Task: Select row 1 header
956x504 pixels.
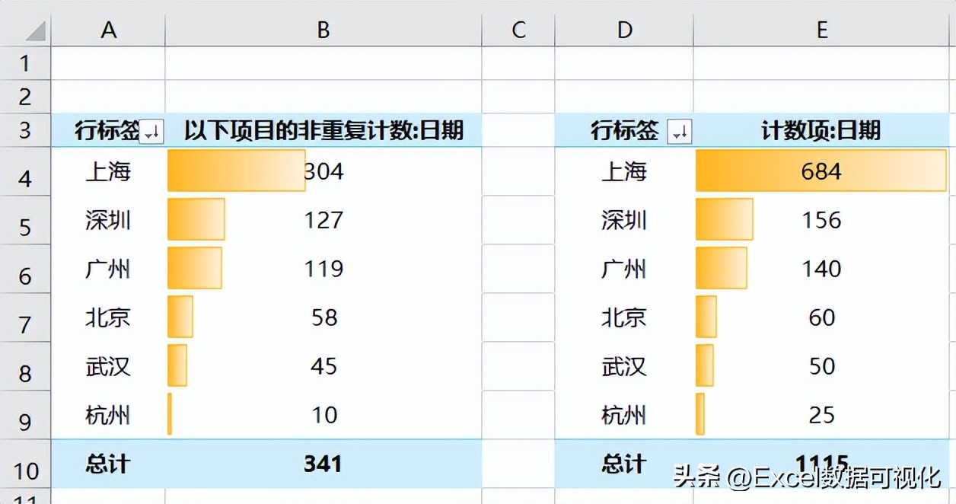Action: coord(25,63)
